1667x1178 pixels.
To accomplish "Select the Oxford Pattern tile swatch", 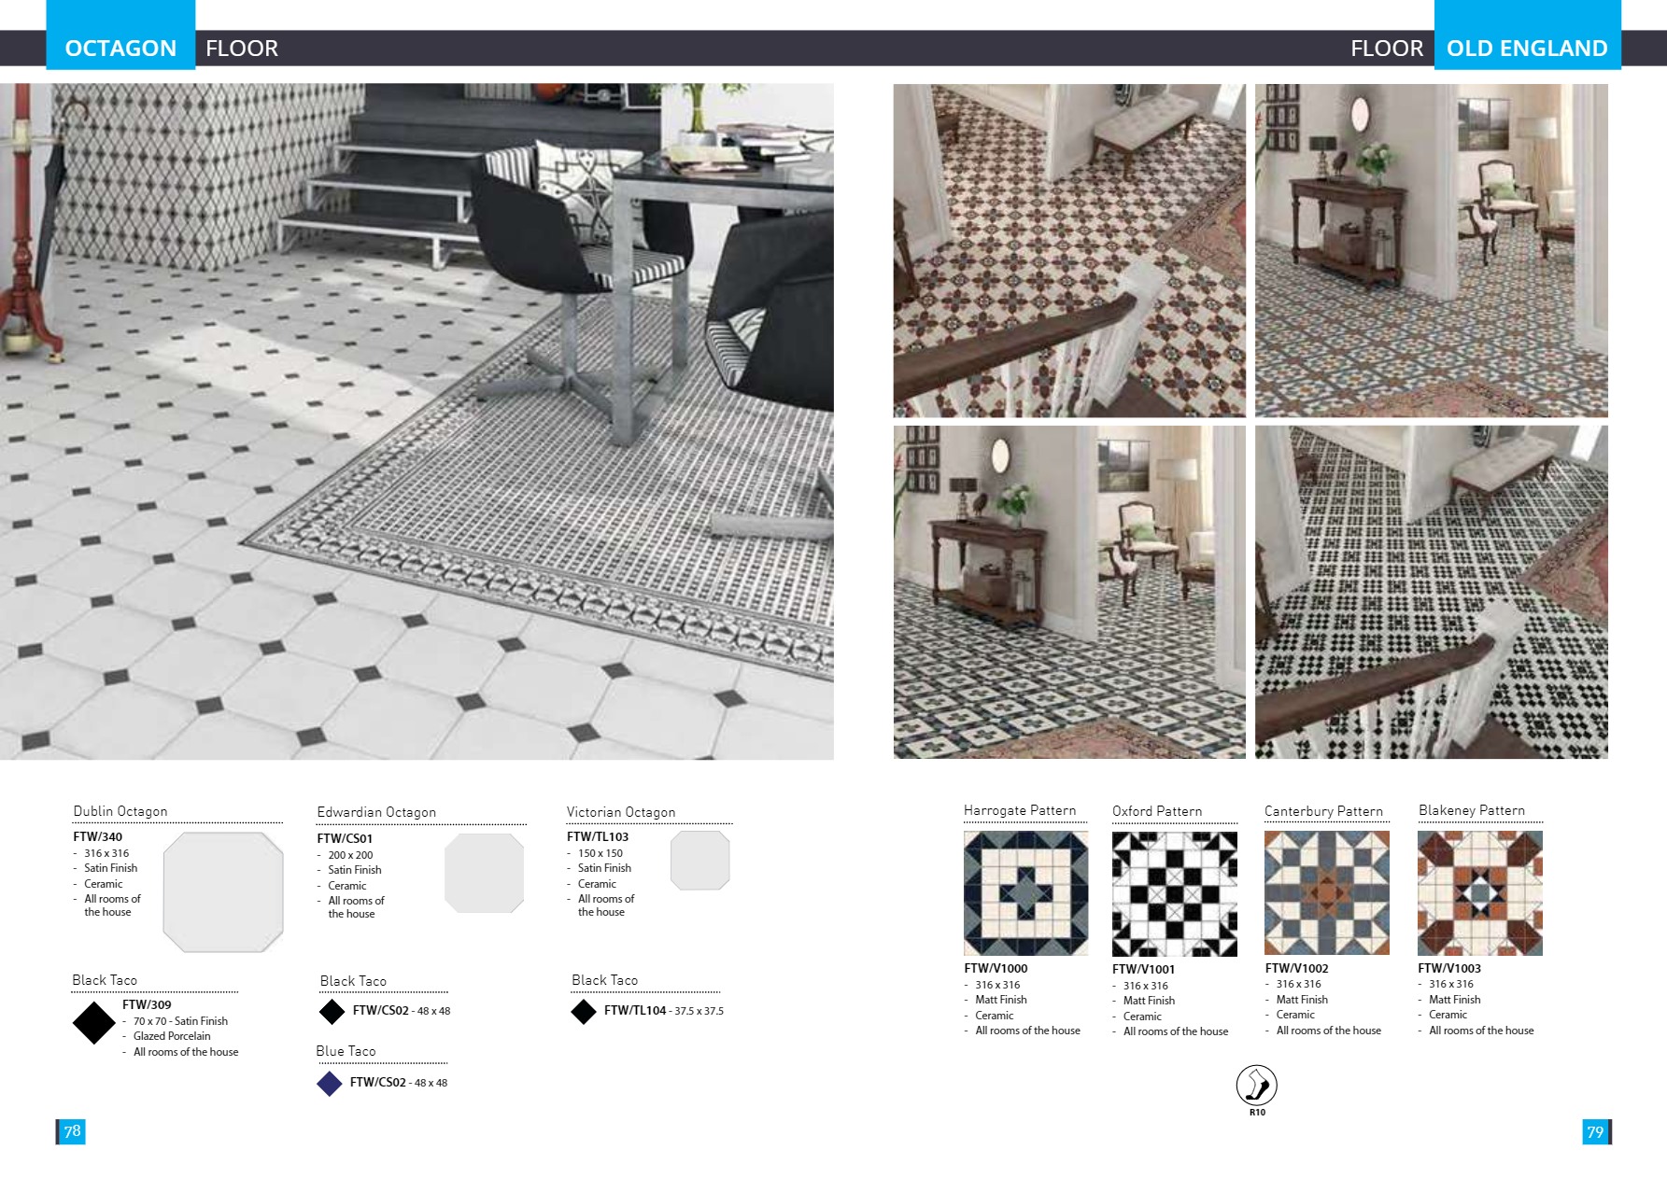I will click(1175, 893).
